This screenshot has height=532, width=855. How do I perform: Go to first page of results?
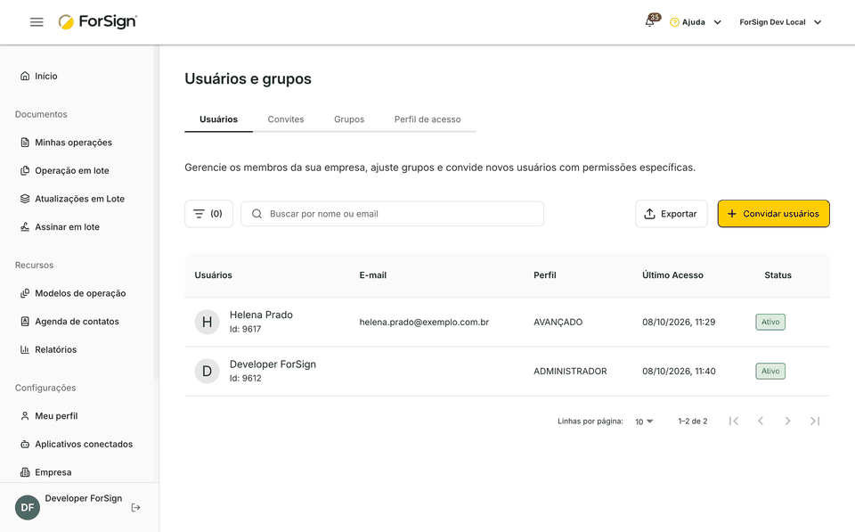pyautogui.click(x=734, y=422)
